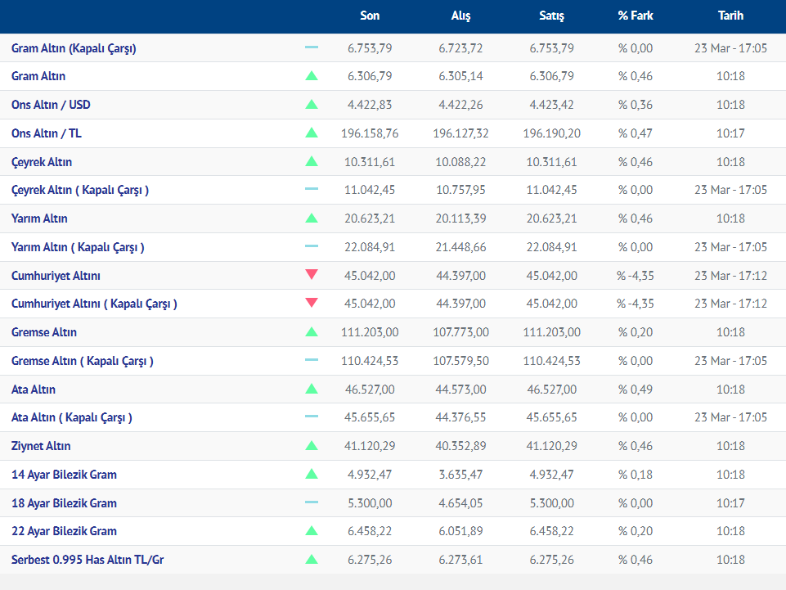Open the Yarım Altın ( Kapalı Çarşı ) link
786x590 pixels.
(x=78, y=247)
